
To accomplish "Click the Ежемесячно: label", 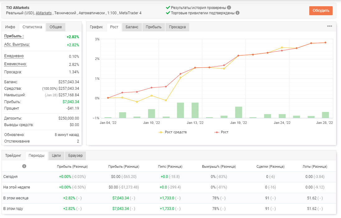I will point(16,64).
